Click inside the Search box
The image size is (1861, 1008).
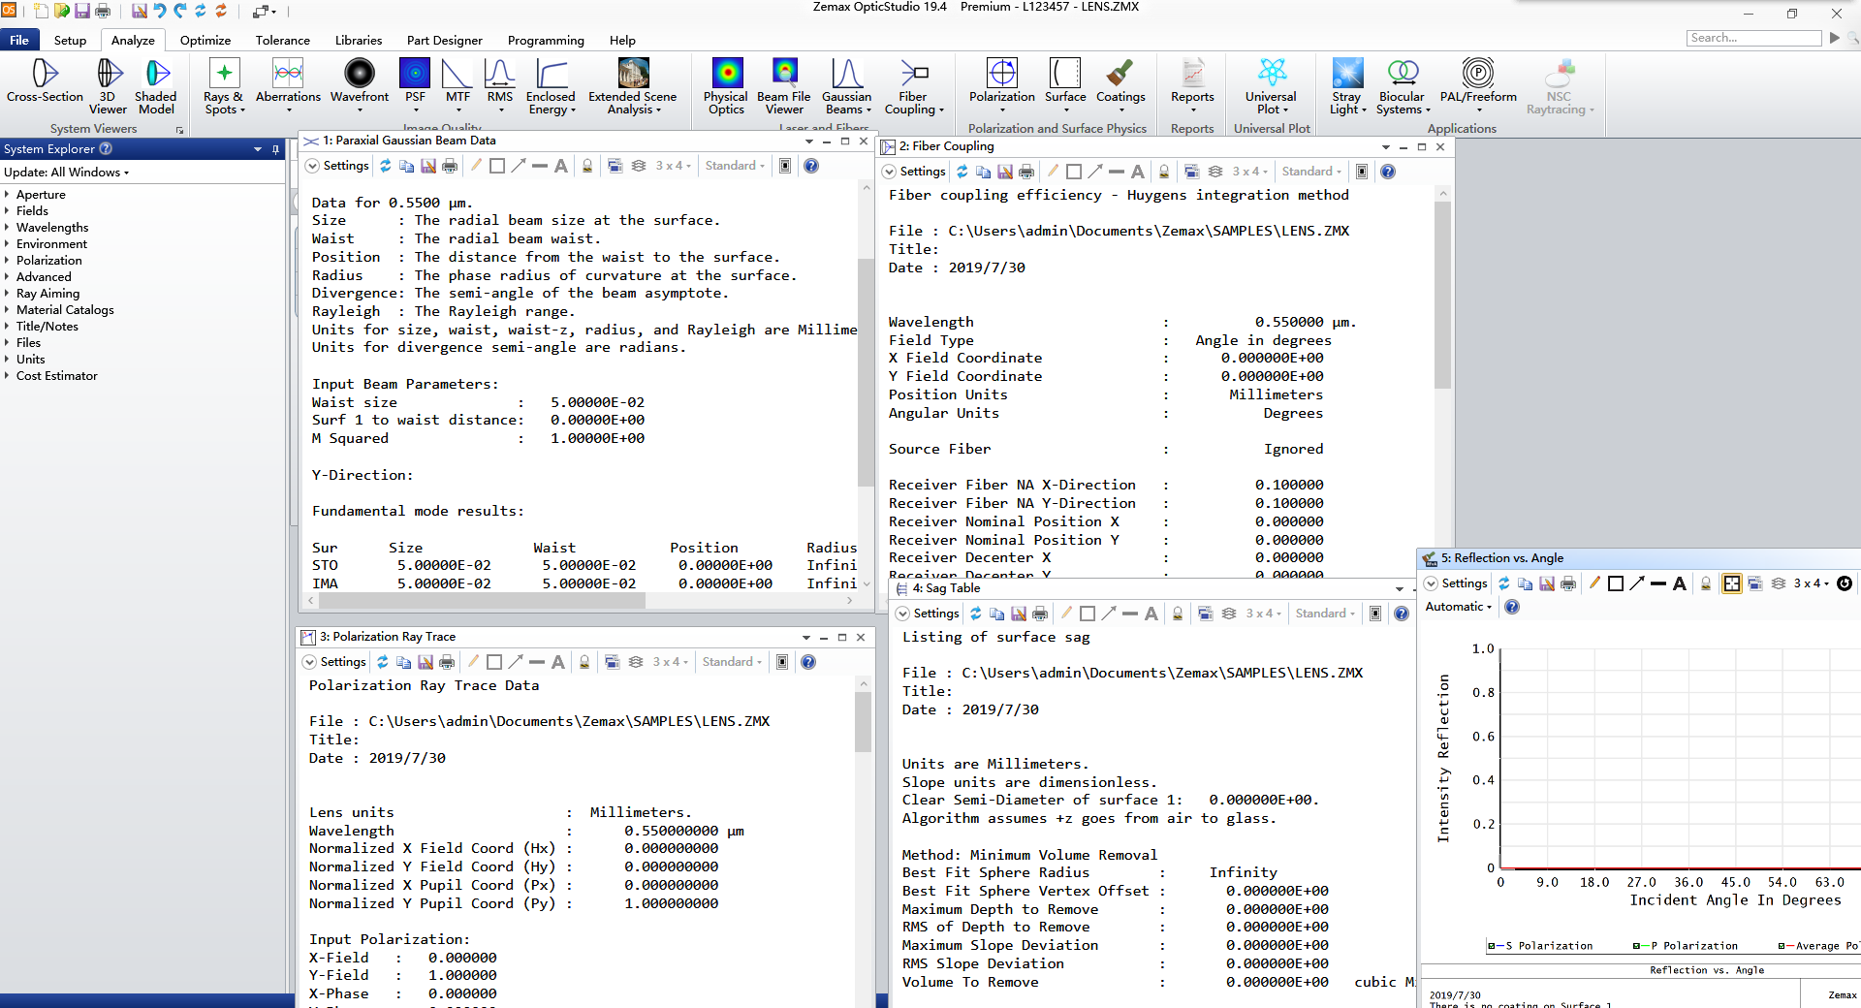coord(1753,38)
